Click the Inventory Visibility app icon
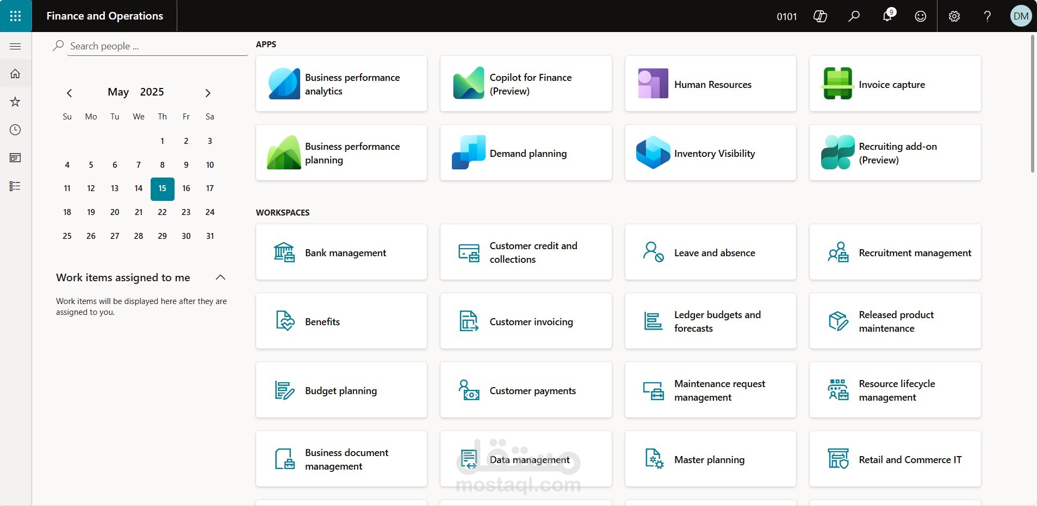Viewport: 1037px width, 506px height. tap(653, 153)
